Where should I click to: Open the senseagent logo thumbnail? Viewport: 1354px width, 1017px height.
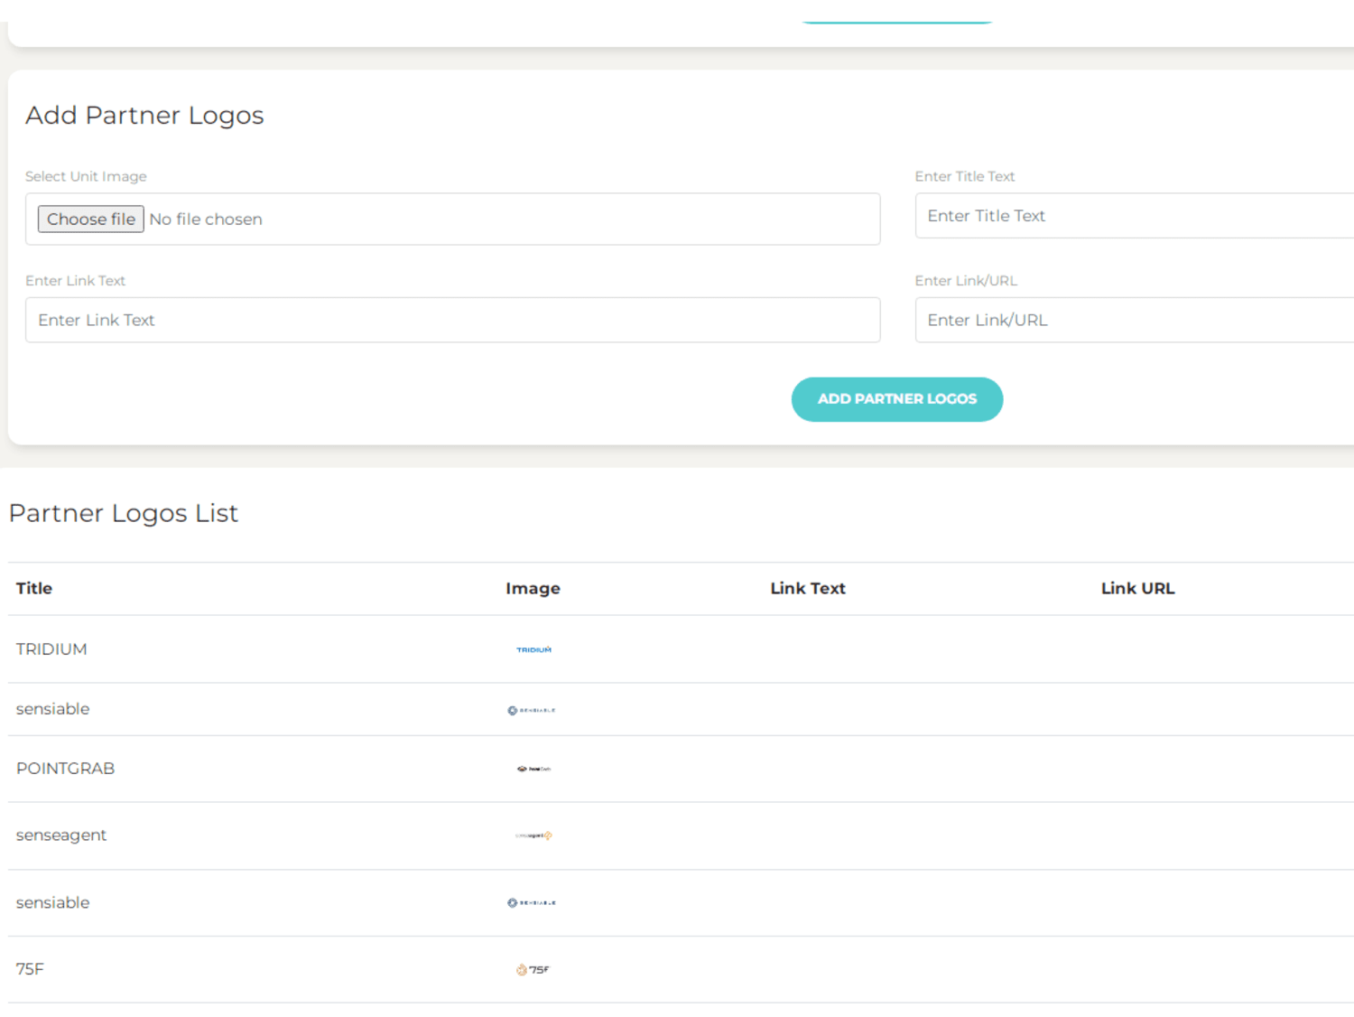[533, 835]
